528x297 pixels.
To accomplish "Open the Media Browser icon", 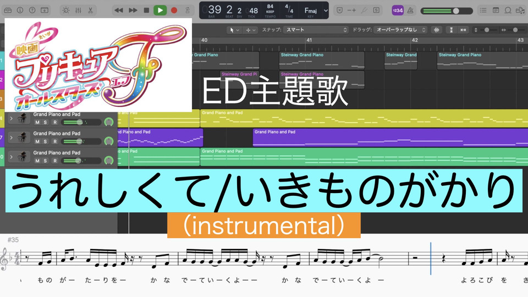I will coord(520,10).
